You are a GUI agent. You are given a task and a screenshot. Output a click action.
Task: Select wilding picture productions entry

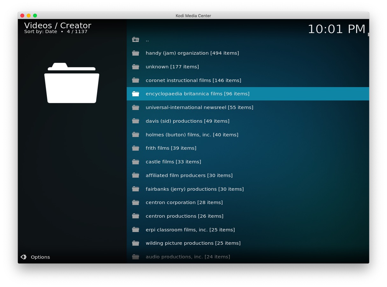coord(193,243)
